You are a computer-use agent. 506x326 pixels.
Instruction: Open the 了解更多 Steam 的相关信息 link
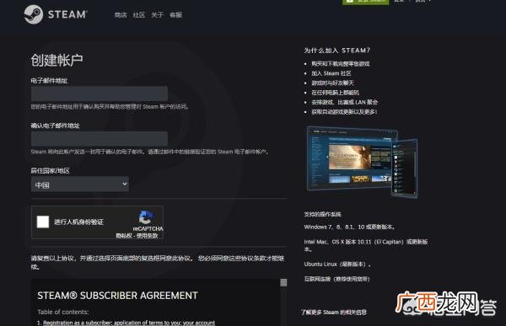pos(334,313)
